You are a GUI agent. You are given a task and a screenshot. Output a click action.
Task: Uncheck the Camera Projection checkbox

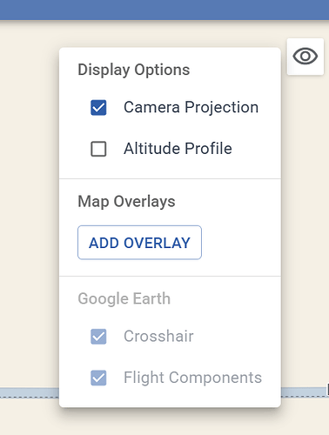(98, 108)
